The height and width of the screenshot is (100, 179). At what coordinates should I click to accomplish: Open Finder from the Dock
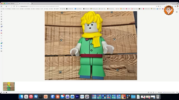(21, 97)
